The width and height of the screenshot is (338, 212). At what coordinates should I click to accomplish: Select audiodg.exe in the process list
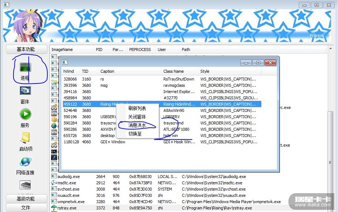click(188, 177)
